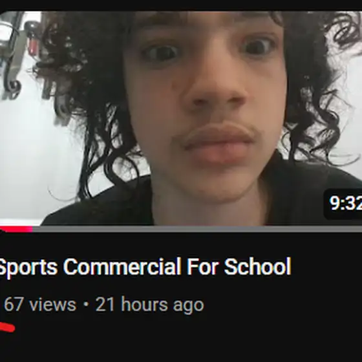The height and width of the screenshot is (362, 362).
Task: Click the word hours in metadata line
Action: pos(144,304)
